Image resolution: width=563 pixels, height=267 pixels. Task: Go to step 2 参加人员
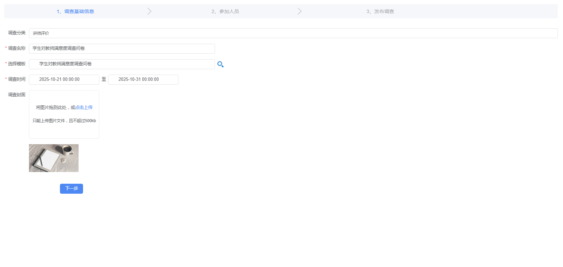point(225,11)
